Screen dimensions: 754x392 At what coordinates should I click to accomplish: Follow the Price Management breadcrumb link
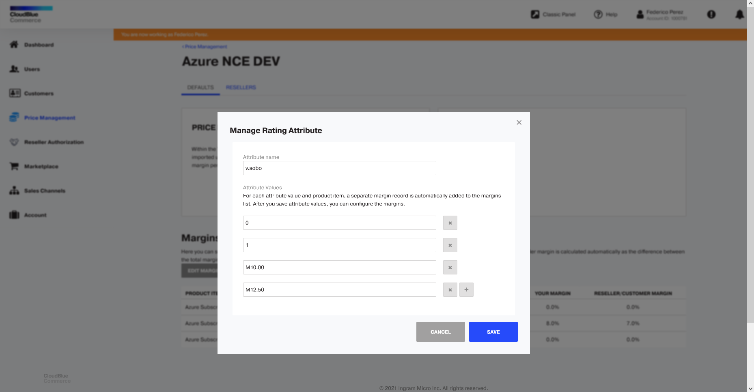[x=205, y=47]
